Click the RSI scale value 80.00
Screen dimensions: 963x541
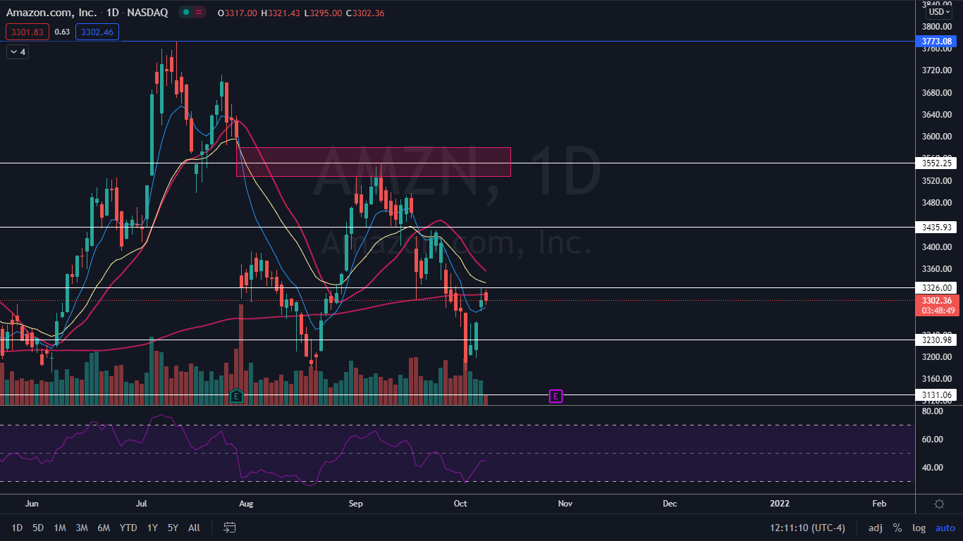click(x=932, y=411)
